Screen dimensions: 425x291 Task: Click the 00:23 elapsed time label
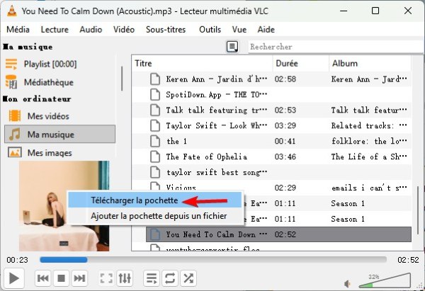[17, 260]
